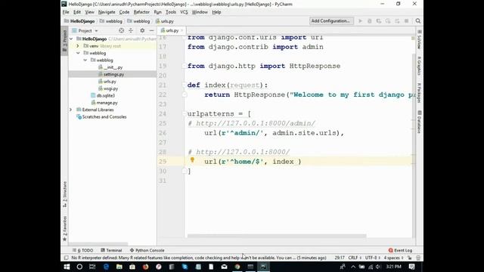This screenshot has width=484, height=272.
Task: Collapse the inner webblog folder
Action: point(85,60)
